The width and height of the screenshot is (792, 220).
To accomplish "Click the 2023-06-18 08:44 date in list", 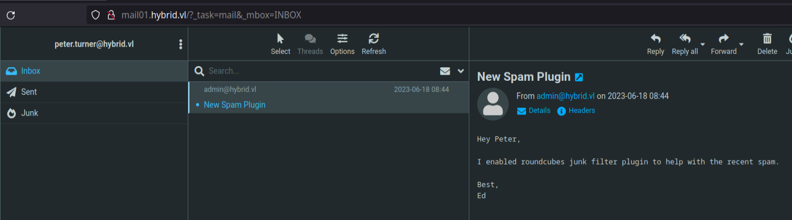I will [x=421, y=89].
